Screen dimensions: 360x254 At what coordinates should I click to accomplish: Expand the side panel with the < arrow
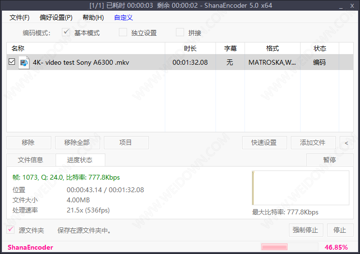346,142
